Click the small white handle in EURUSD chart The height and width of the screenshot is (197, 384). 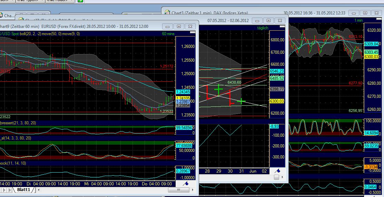click(193, 32)
